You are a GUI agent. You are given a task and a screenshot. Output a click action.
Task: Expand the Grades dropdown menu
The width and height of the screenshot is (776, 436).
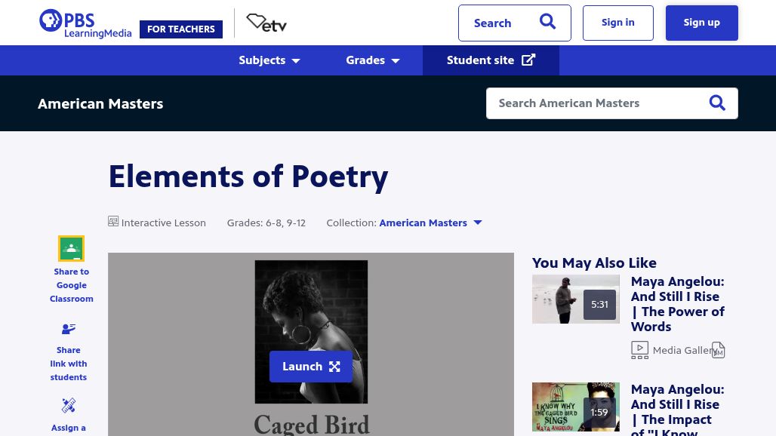373,60
